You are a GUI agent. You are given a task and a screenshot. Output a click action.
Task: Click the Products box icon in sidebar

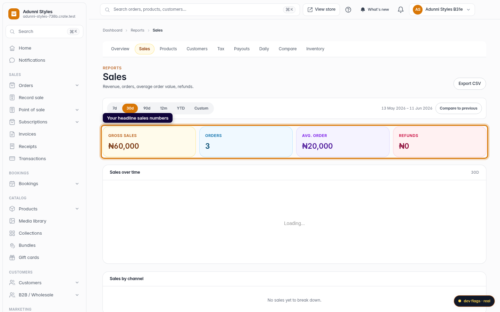[x=12, y=209]
